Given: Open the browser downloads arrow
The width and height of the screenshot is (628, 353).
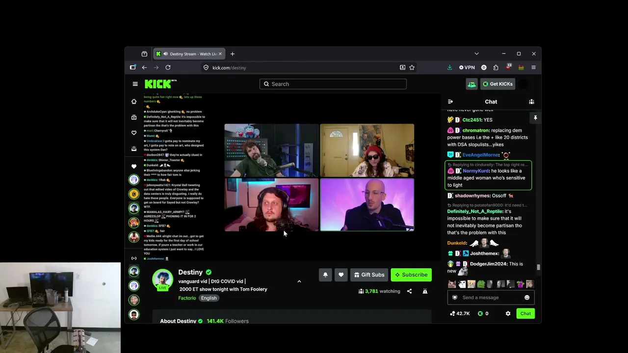Looking at the screenshot, I should (449, 68).
